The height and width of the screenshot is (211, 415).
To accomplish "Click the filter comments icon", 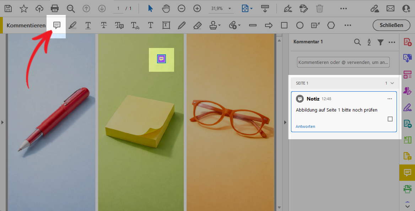I will pyautogui.click(x=381, y=42).
